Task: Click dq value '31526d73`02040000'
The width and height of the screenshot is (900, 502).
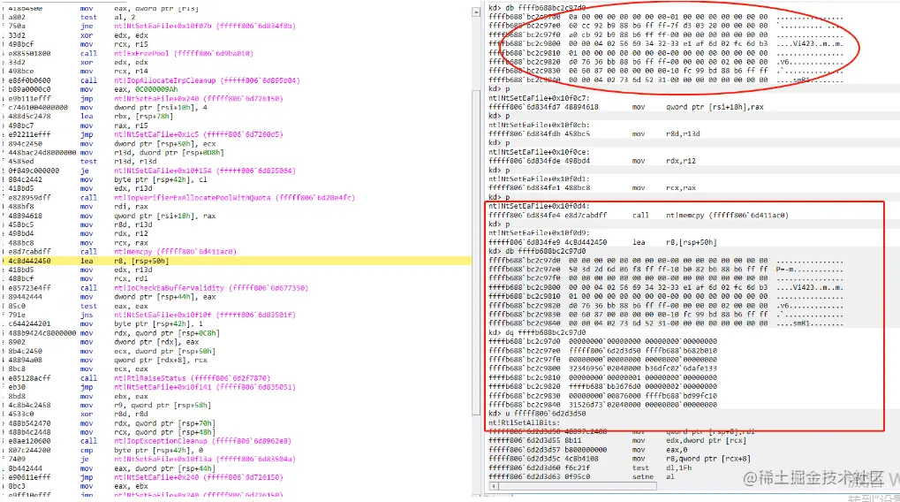Action: 604,405
